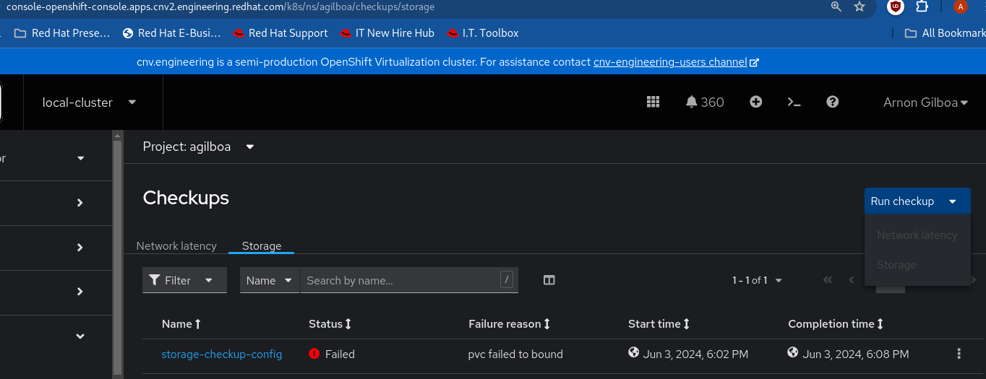Open the Project: agilboa selector
Viewport: 986px width, 379px height.
coord(199,147)
